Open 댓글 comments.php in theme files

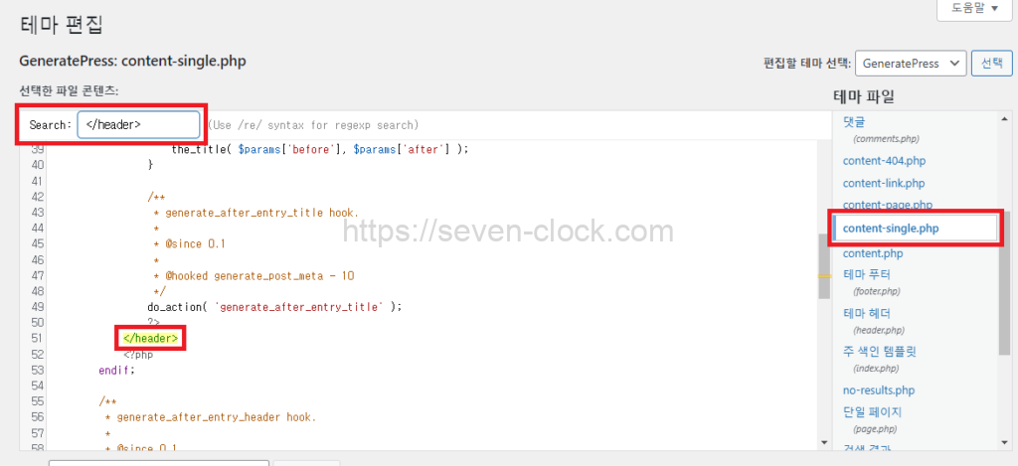[854, 121]
